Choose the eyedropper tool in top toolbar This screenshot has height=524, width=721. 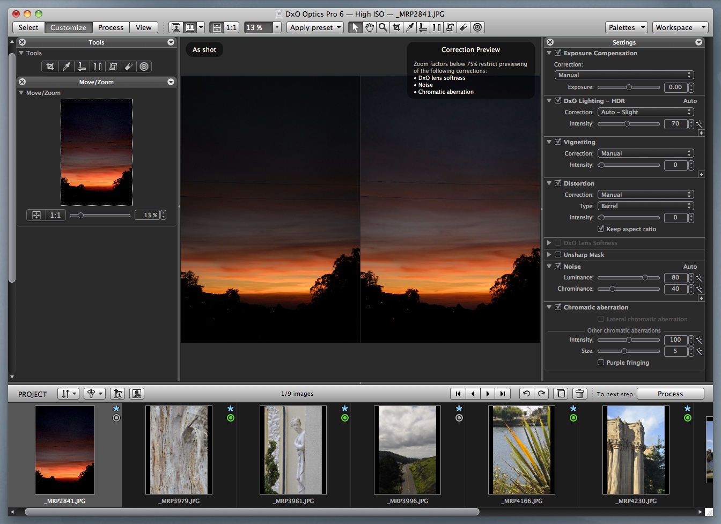coord(410,27)
